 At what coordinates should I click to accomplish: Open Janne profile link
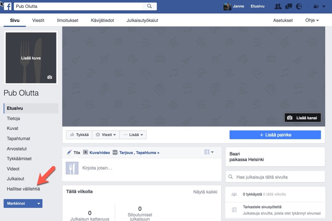(238, 6)
